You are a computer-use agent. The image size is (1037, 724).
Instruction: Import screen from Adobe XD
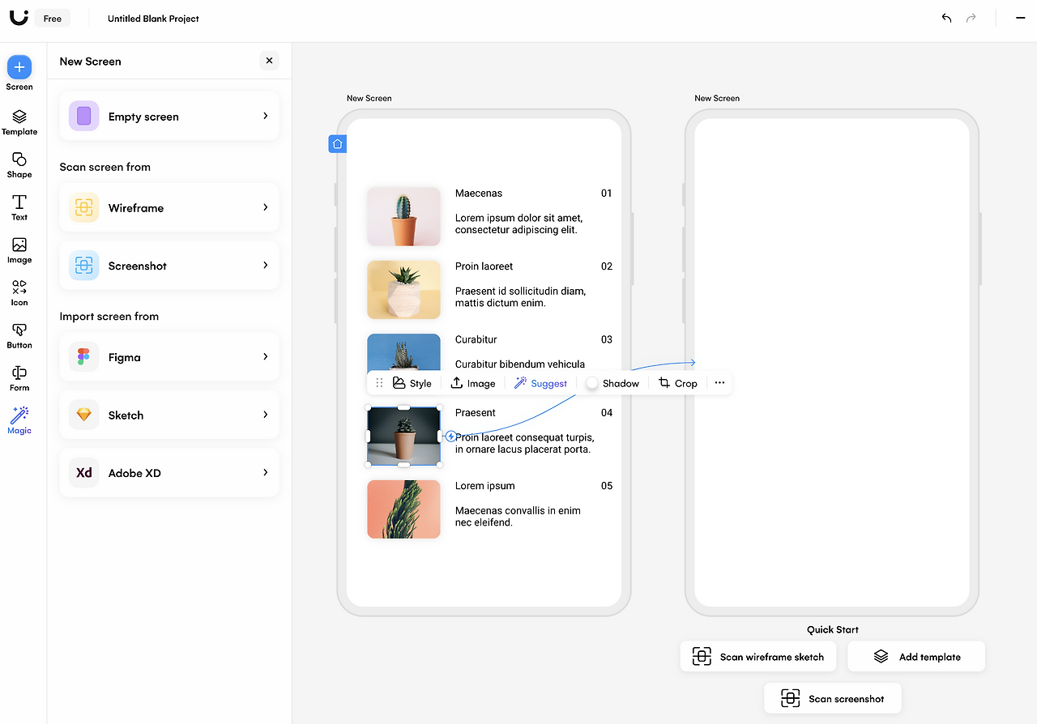click(x=169, y=473)
